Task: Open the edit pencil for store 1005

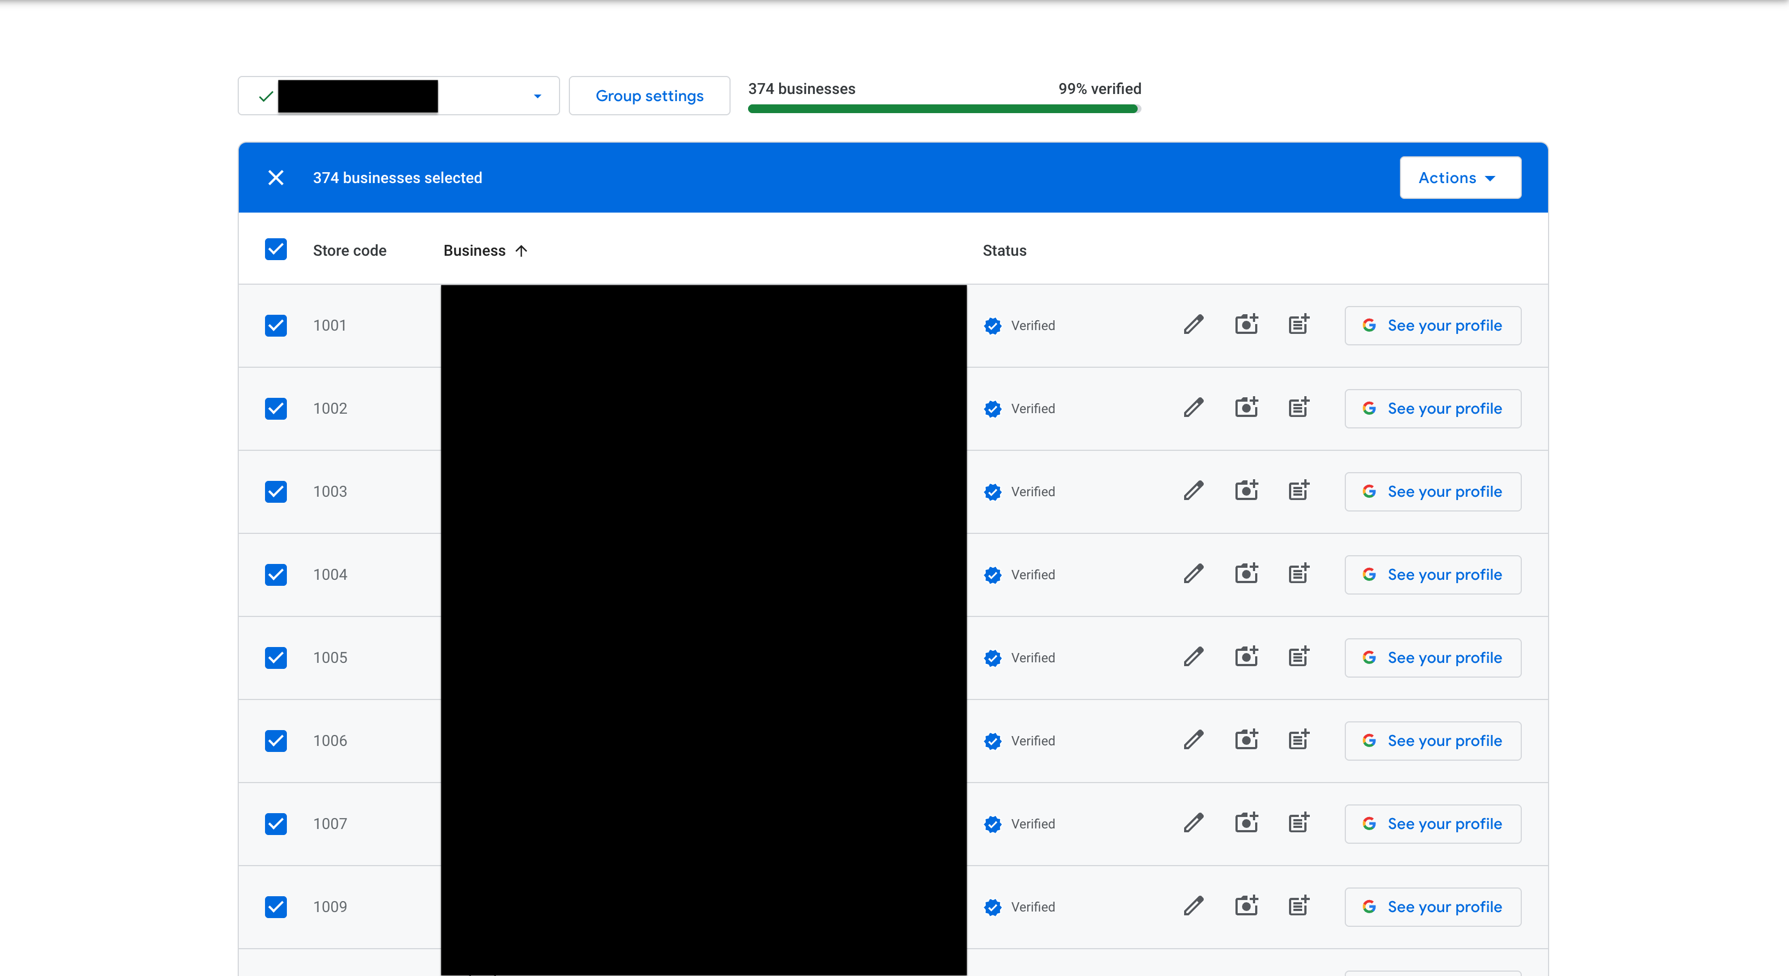Action: [1193, 656]
